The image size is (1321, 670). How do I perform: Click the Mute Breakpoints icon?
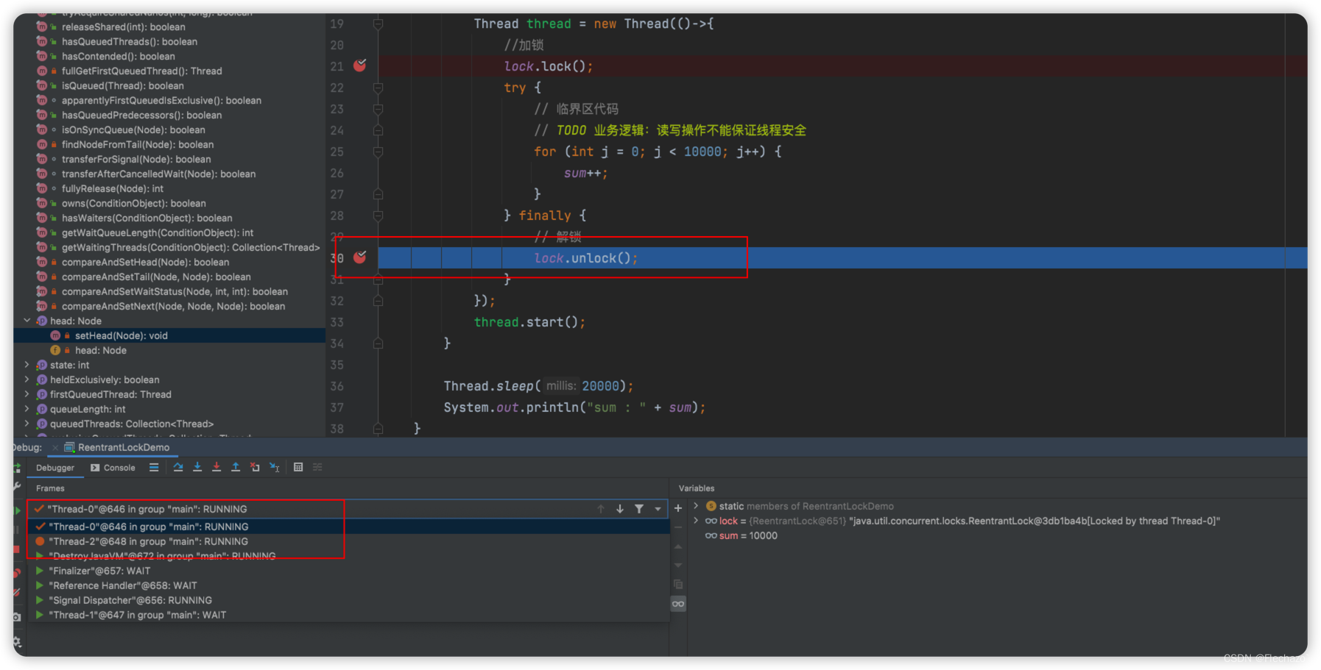click(x=17, y=593)
